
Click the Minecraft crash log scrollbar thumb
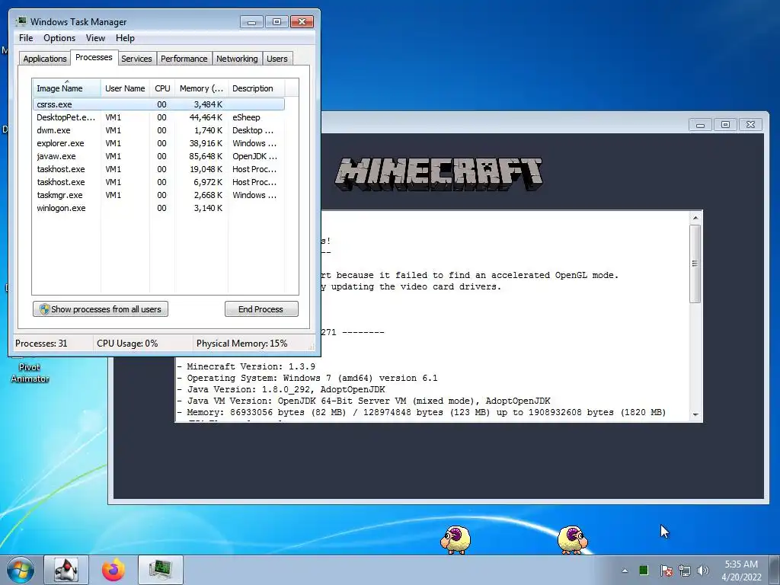695,264
